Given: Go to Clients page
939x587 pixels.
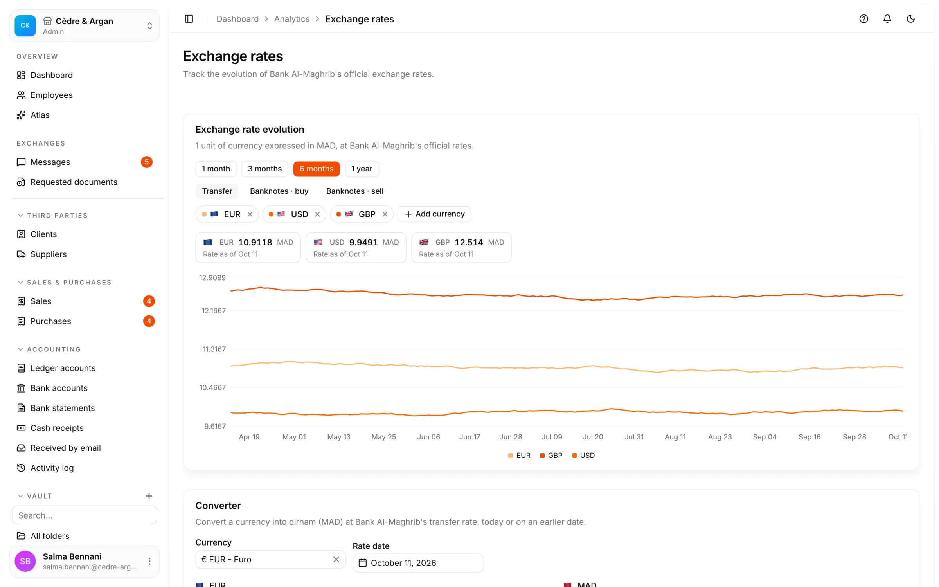Looking at the screenshot, I should [x=85, y=234].
